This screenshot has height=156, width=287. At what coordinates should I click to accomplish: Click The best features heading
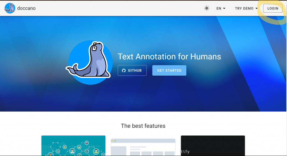[143, 126]
